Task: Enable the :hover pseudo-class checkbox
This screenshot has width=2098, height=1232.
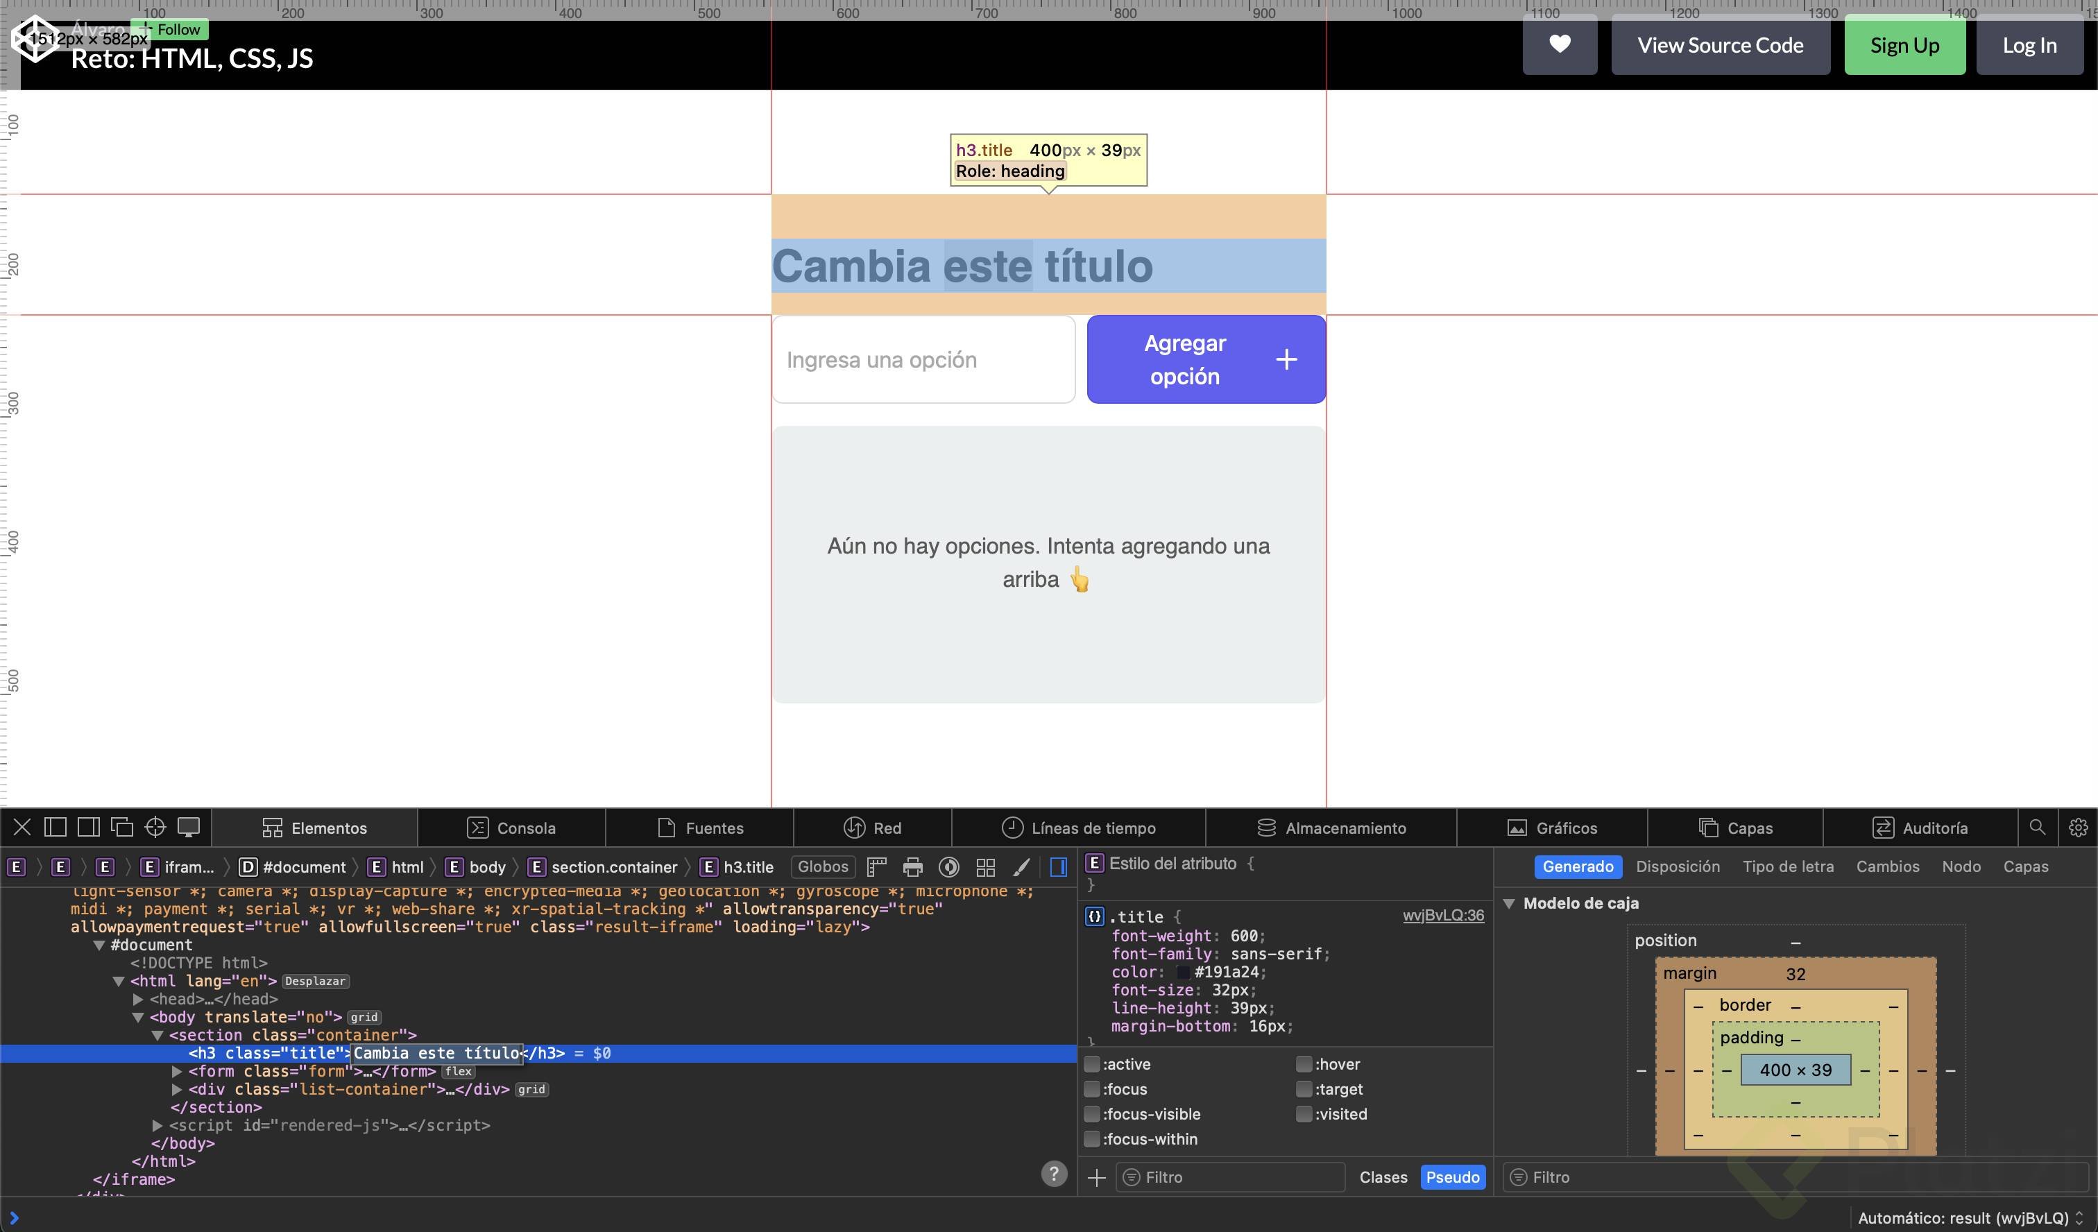Action: [1304, 1064]
